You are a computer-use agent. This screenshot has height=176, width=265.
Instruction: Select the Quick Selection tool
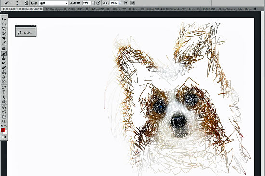click(4, 34)
